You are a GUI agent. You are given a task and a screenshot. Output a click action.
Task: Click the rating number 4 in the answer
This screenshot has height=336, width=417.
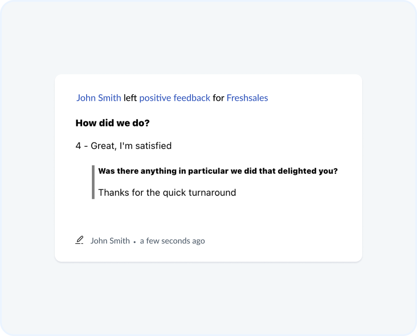78,146
